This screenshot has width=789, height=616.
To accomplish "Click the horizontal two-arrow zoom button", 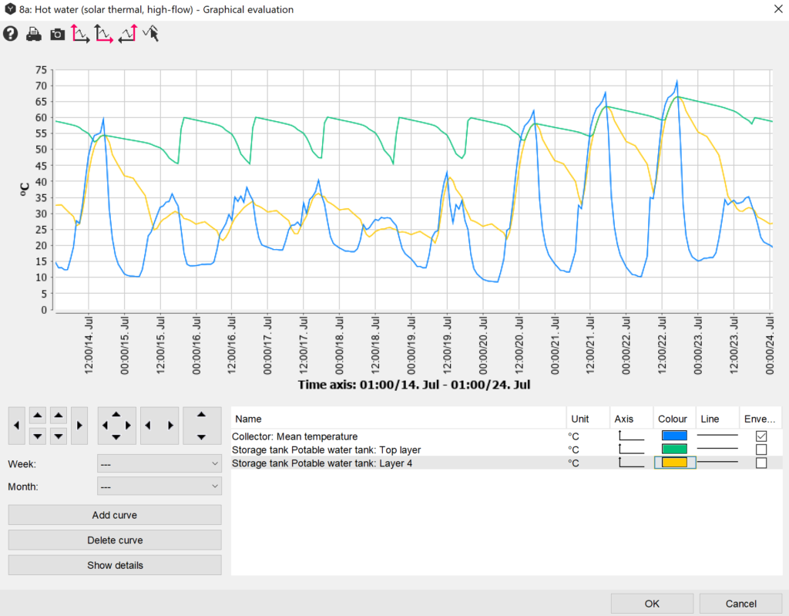I will click(159, 426).
